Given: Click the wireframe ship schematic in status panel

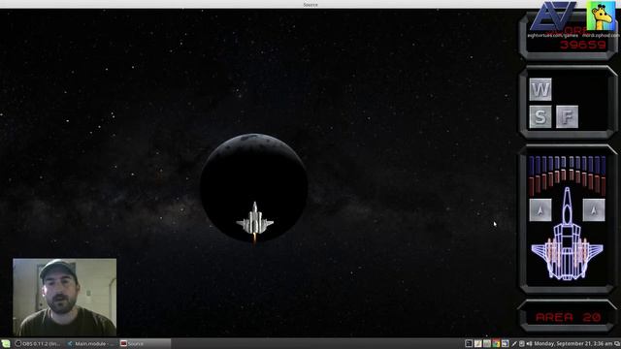Looking at the screenshot, I should (567, 235).
